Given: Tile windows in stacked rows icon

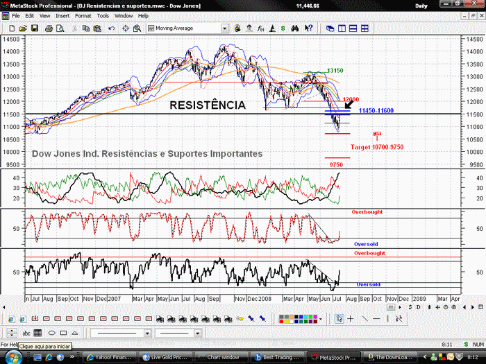Looking at the screenshot, I should tap(353, 28).
